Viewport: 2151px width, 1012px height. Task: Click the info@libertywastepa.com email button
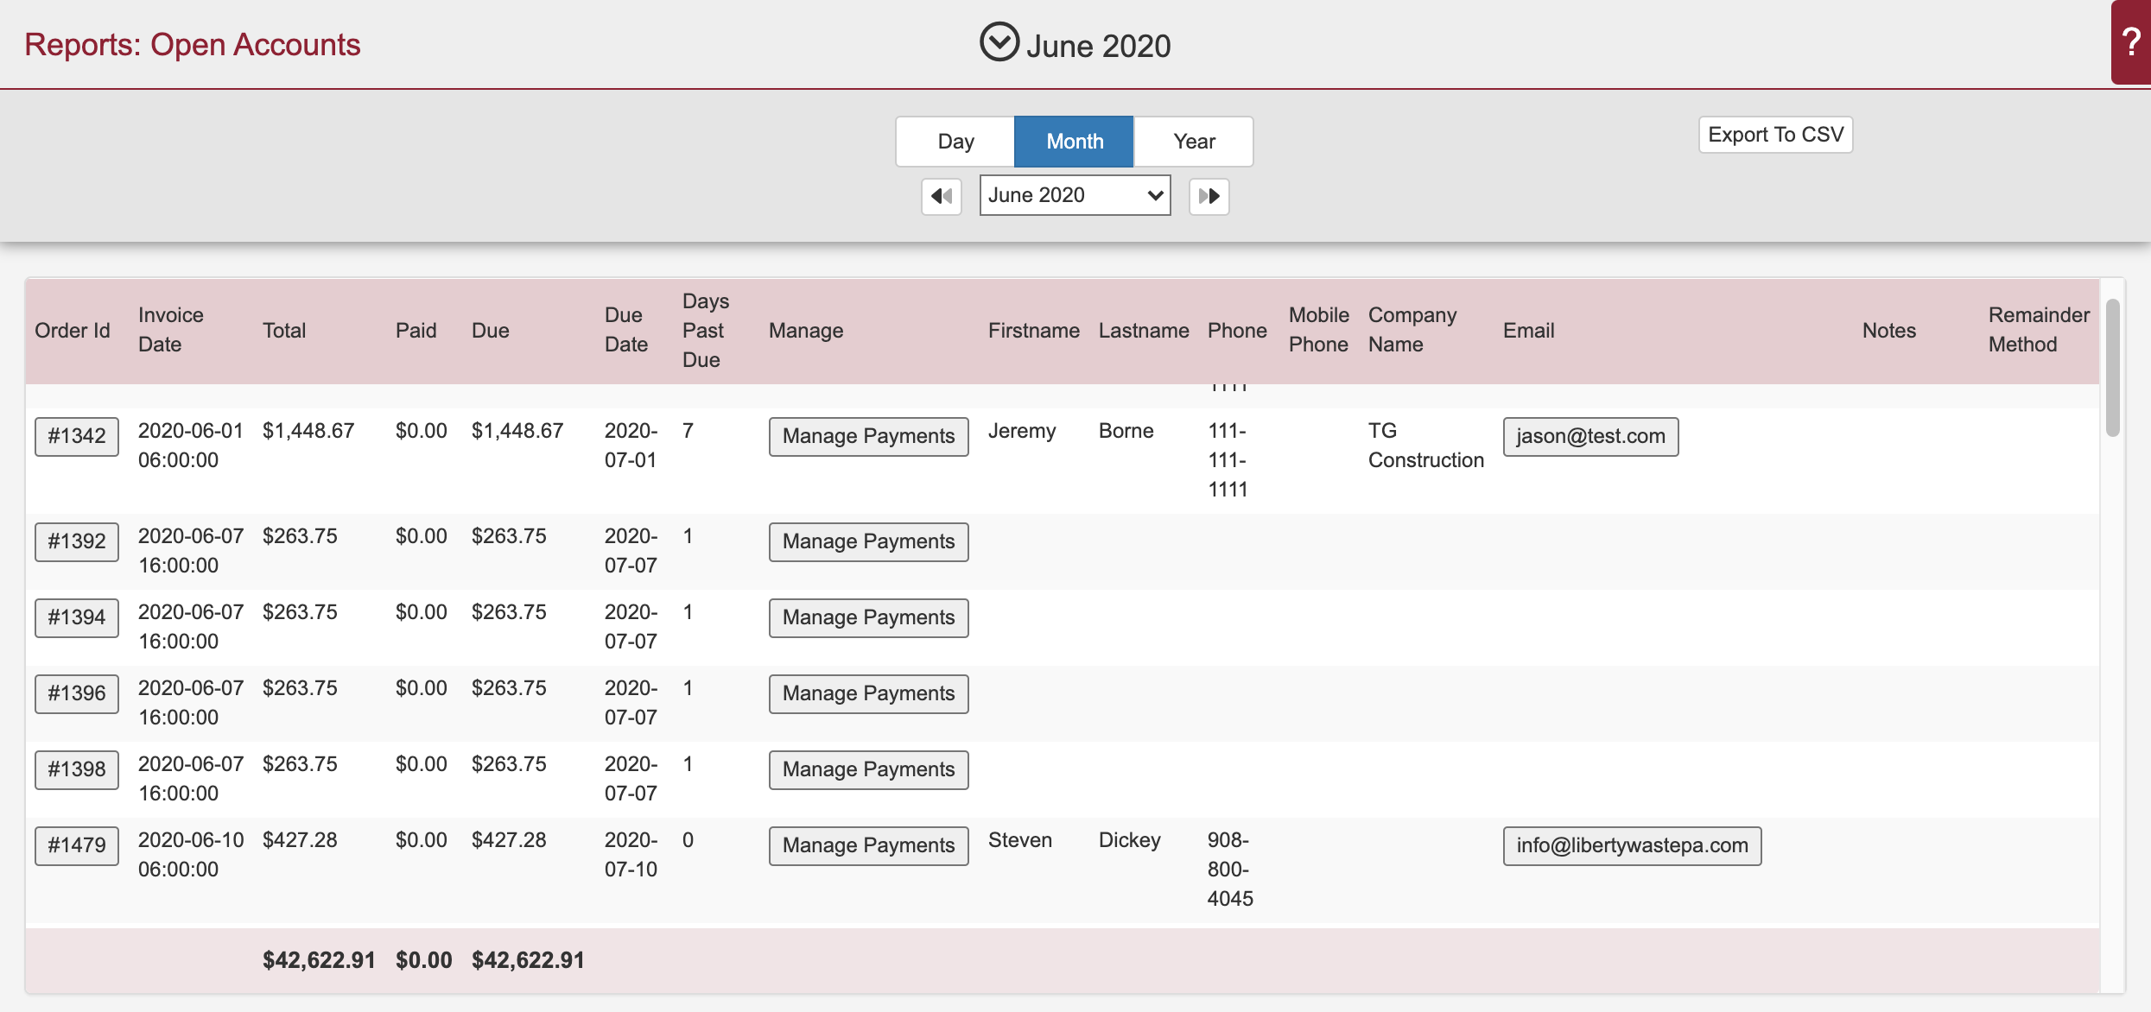point(1632,845)
